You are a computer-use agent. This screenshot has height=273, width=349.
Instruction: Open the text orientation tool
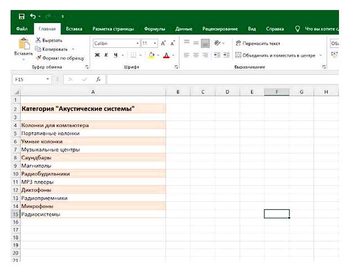tap(217, 43)
